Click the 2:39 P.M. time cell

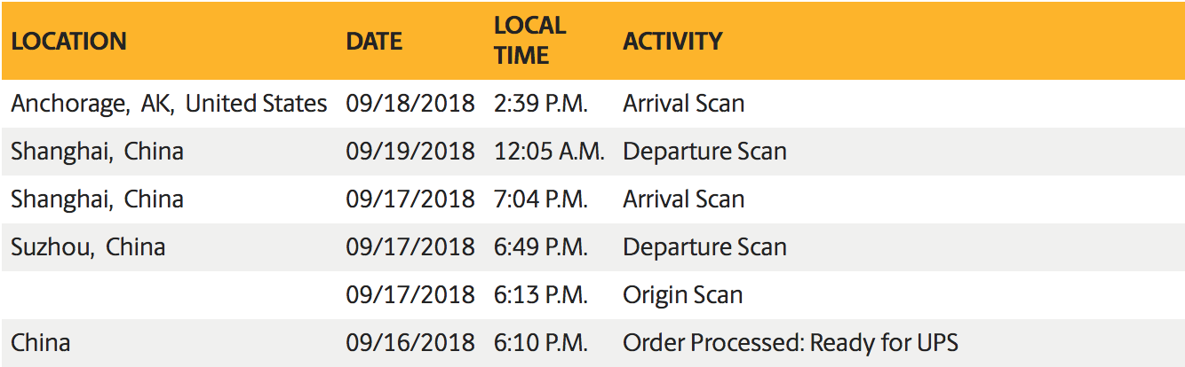click(x=541, y=104)
